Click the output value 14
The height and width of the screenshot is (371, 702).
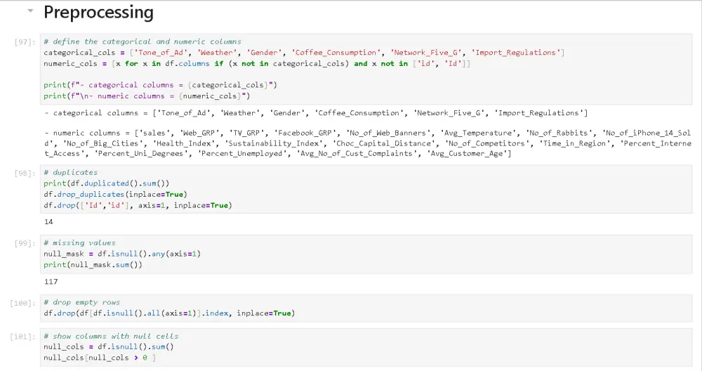(x=48, y=222)
